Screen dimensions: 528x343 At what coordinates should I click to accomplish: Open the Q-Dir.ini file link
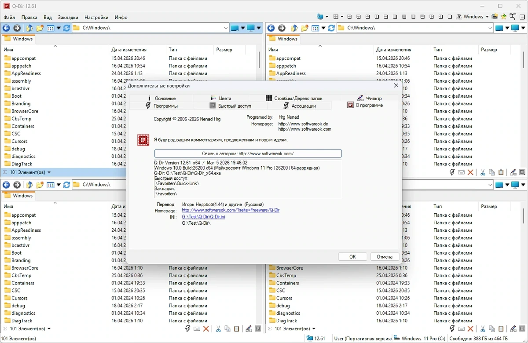click(203, 217)
